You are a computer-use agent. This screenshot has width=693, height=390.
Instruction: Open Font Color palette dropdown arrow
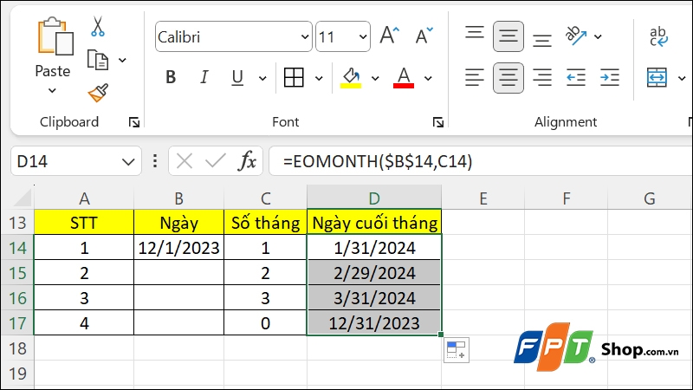pyautogui.click(x=428, y=79)
